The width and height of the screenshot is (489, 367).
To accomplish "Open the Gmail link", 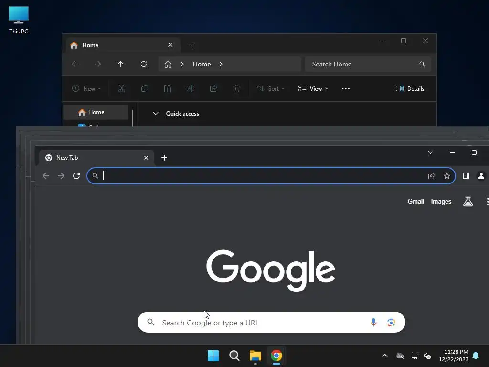I will [416, 201].
